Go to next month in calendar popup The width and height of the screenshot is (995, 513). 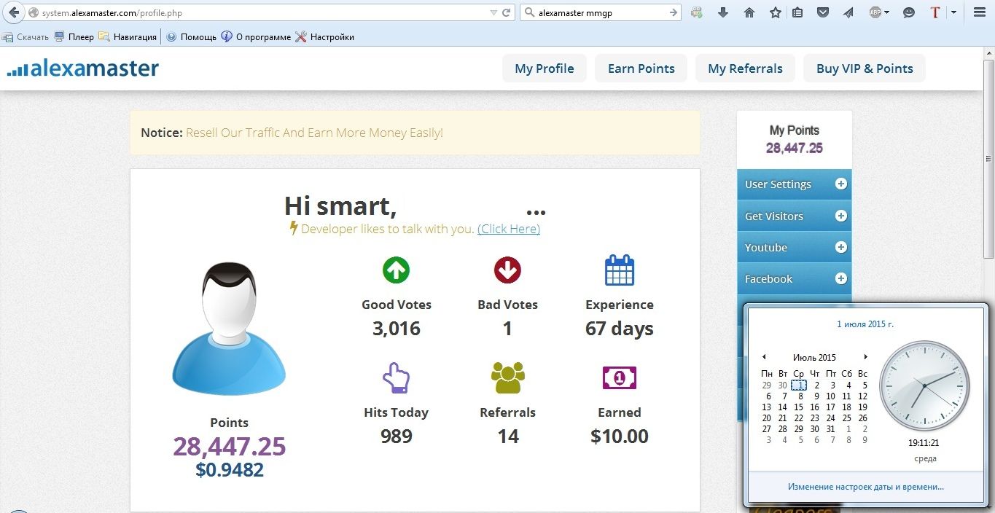865,357
